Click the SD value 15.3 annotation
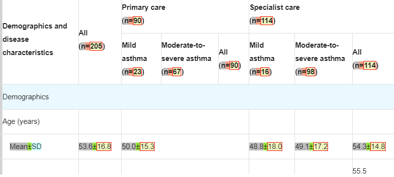 [x=147, y=147]
